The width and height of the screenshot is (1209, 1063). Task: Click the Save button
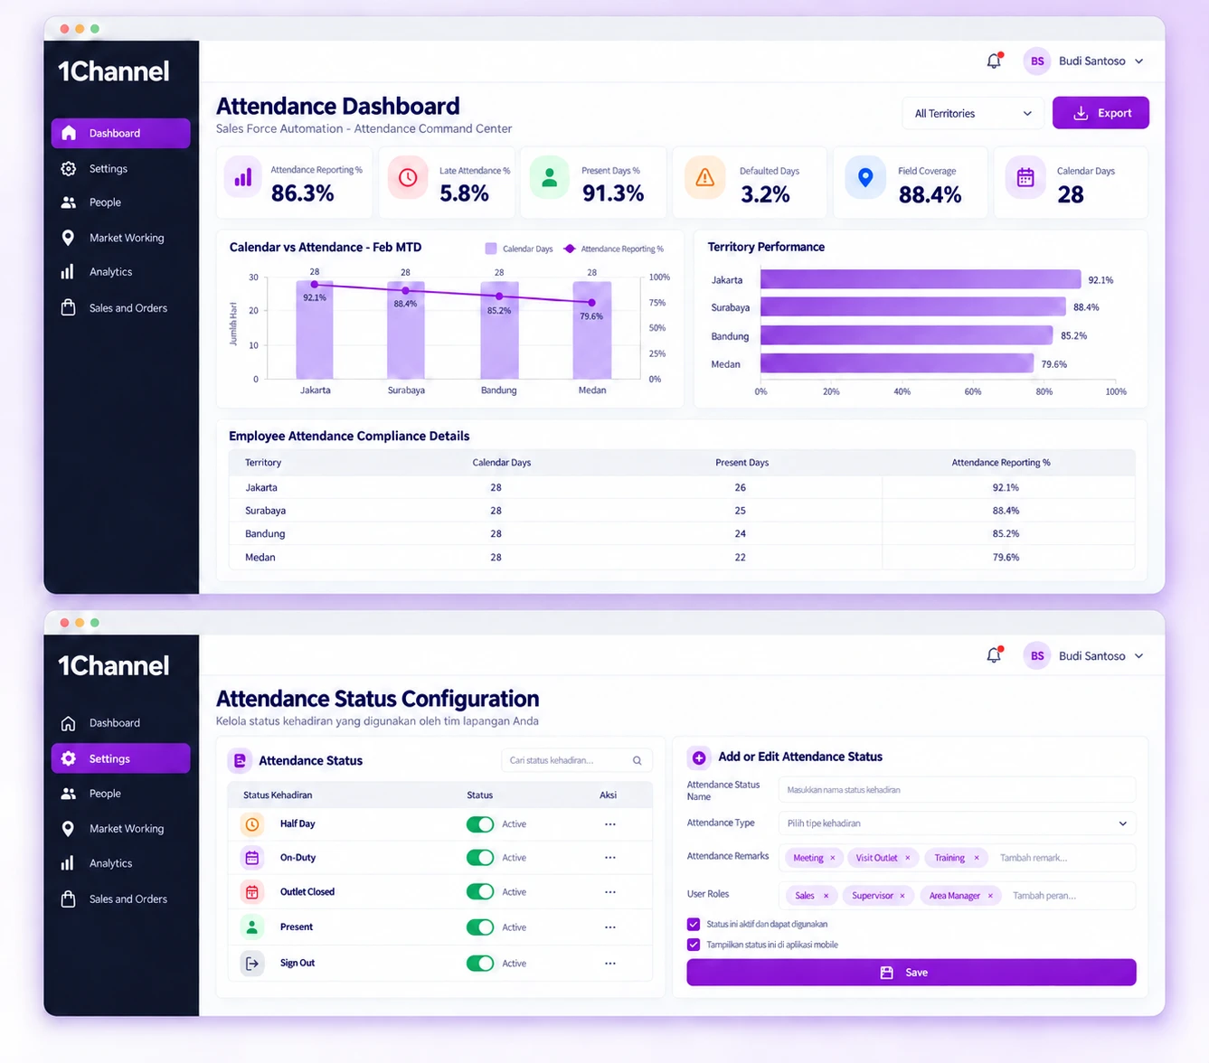coord(911,973)
